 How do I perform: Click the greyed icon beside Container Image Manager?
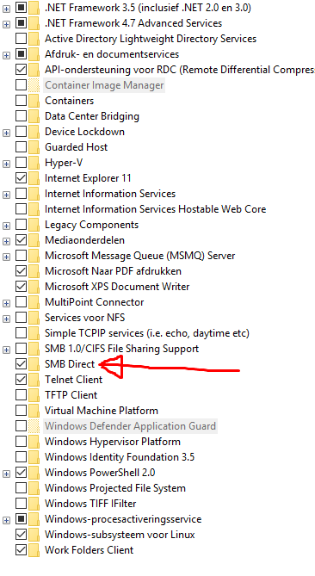[x=34, y=85]
